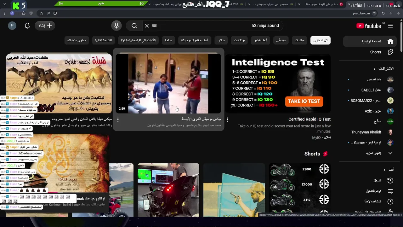Image resolution: width=403 pixels, height=227 pixels.
Task: Open the YouTube hamburger guide menu
Action: pos(390,26)
